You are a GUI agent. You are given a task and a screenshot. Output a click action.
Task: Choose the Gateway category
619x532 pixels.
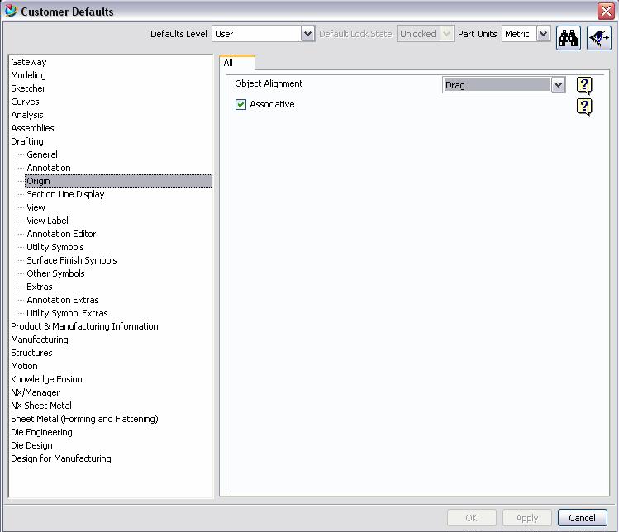point(29,62)
